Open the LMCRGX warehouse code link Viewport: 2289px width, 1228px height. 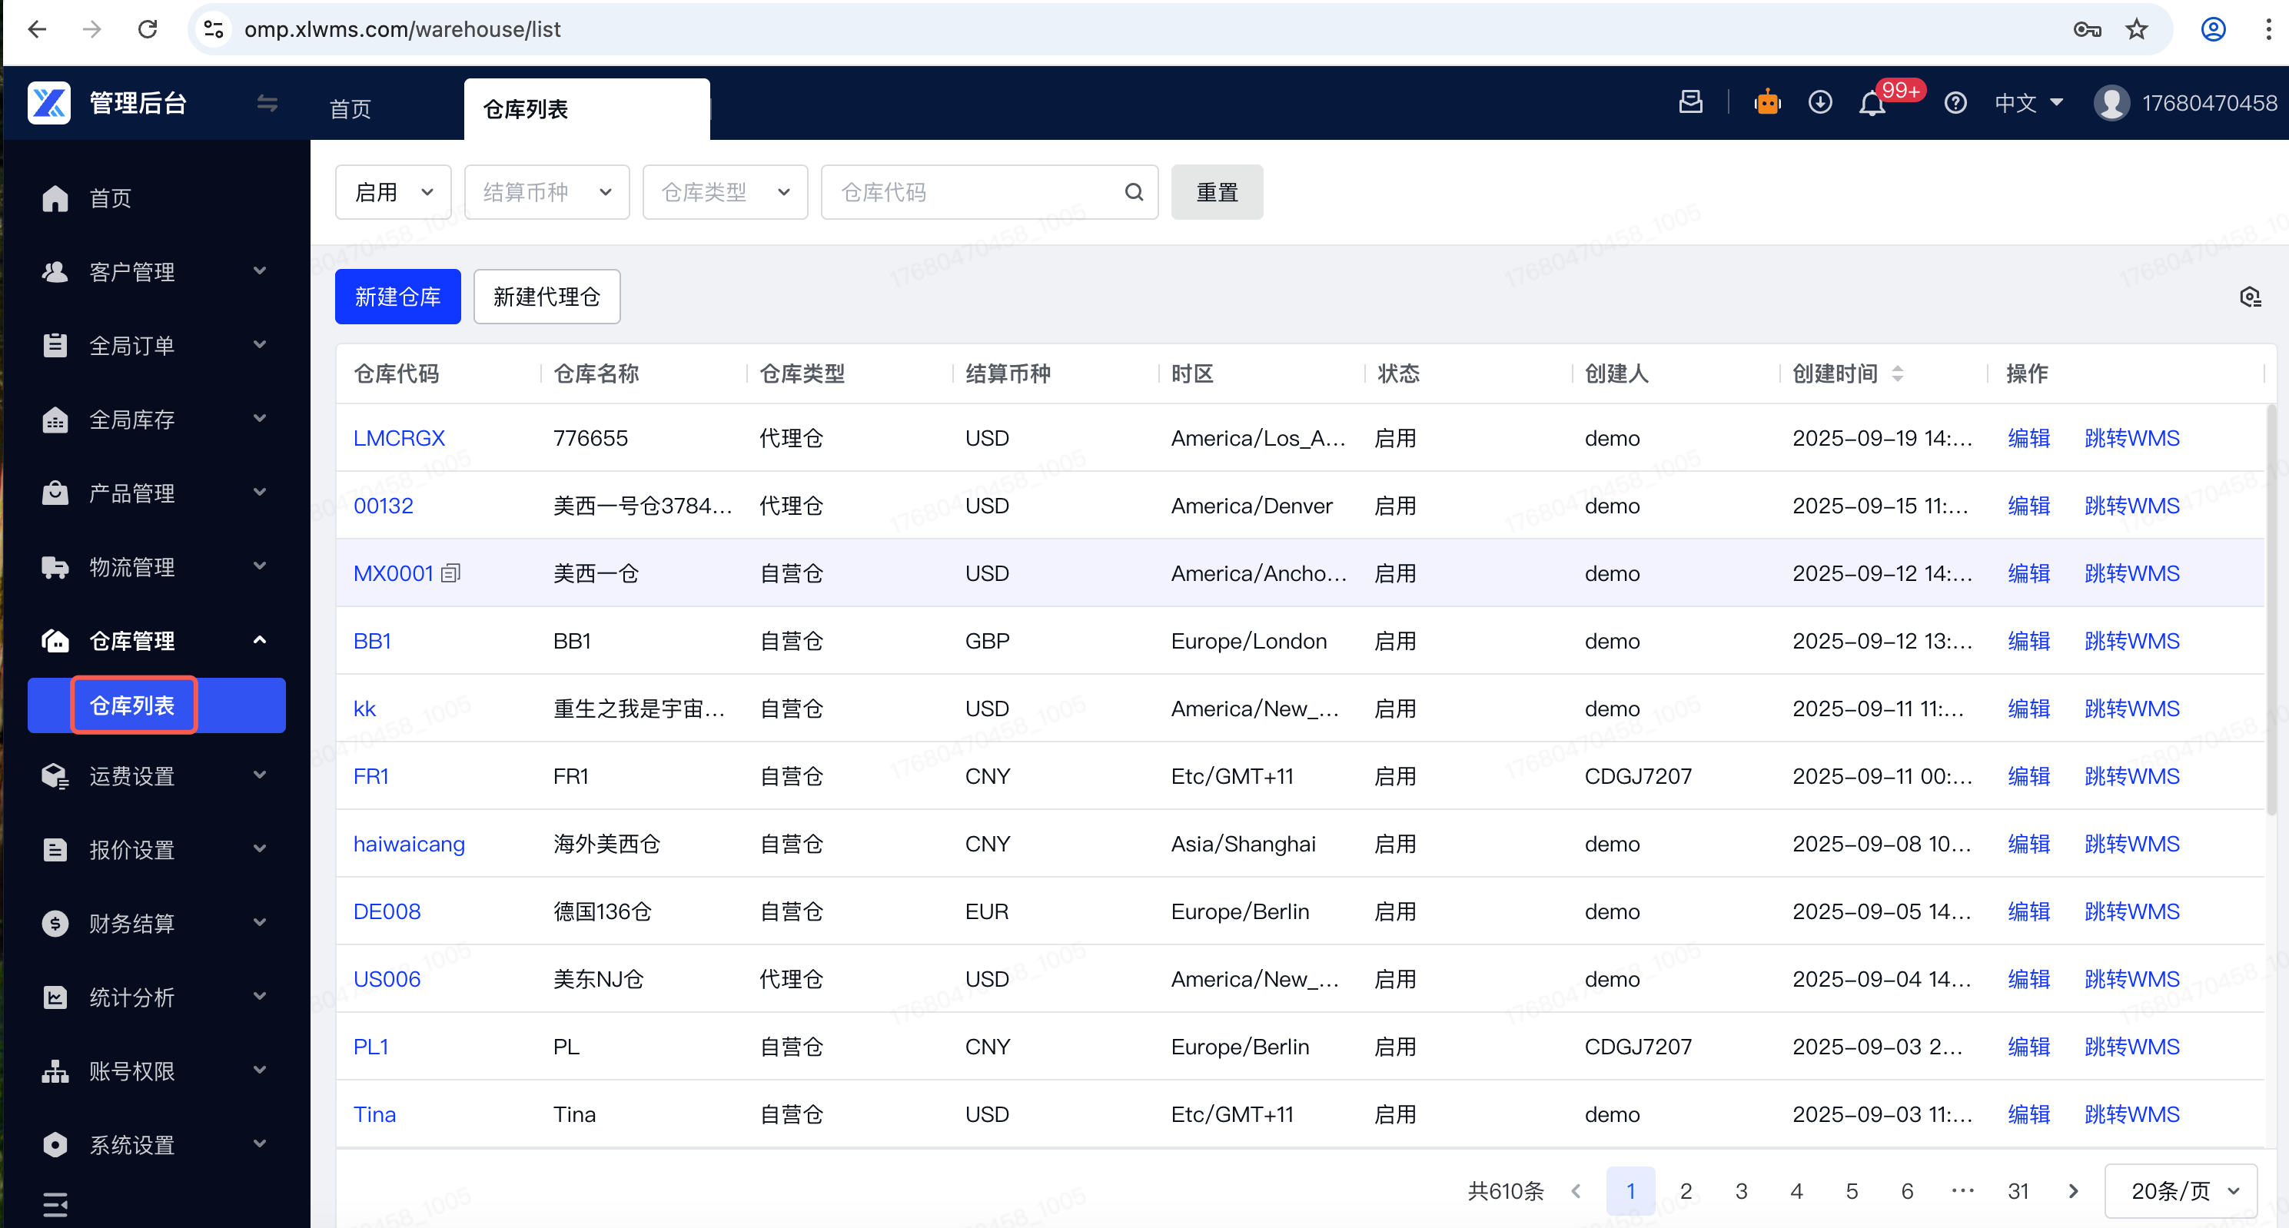(x=399, y=438)
